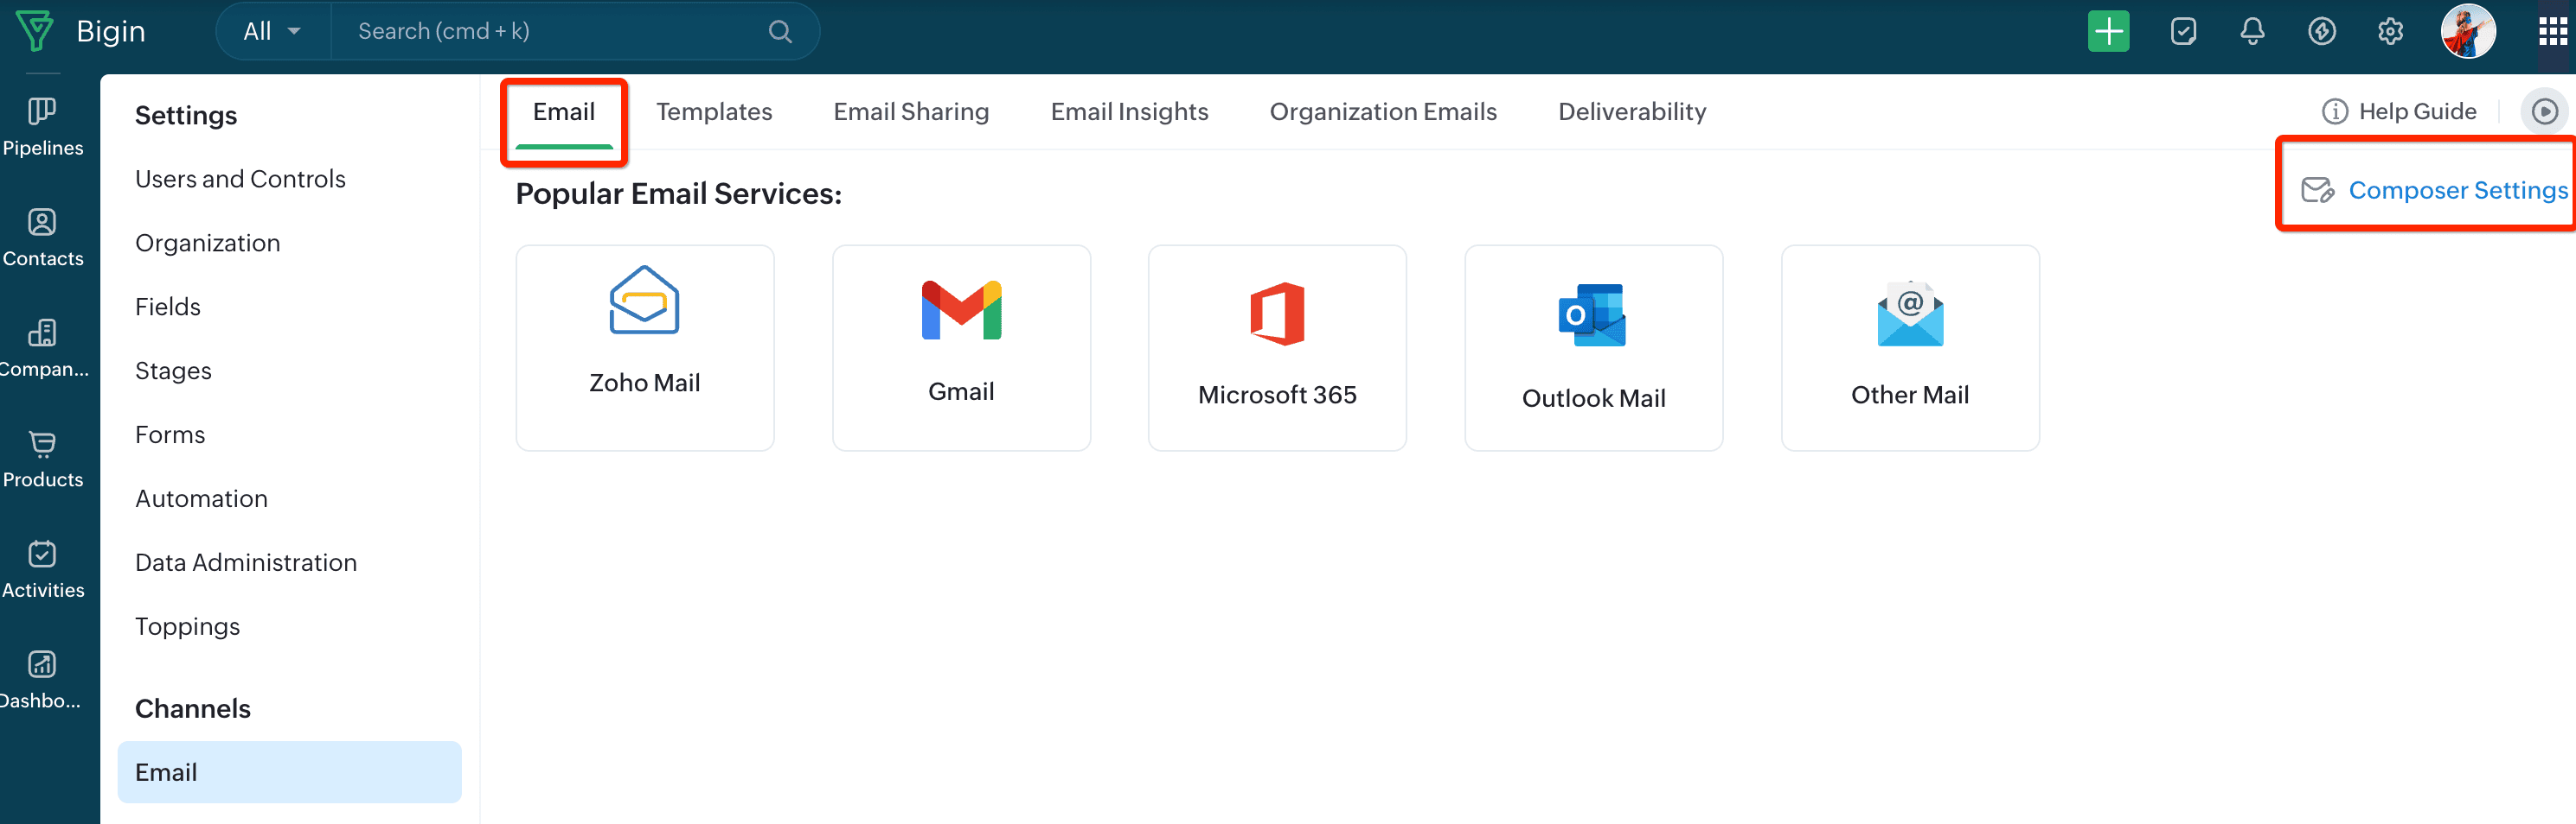
Task: Open Automation settings
Action: 201,498
